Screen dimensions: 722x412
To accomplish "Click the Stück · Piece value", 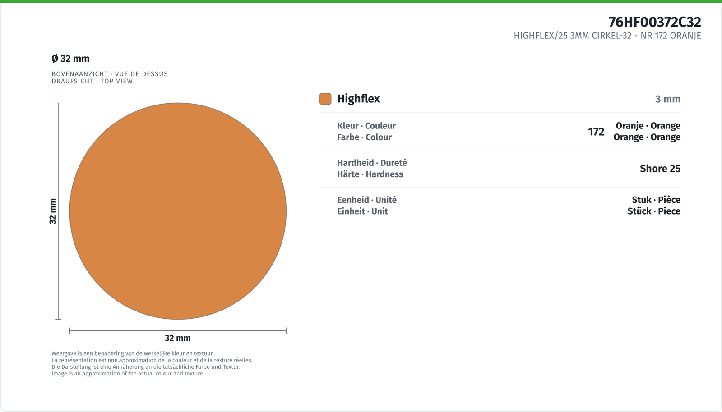I will 654,211.
